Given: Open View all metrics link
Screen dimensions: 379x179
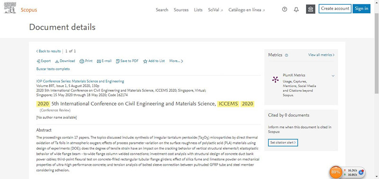Looking at the screenshot, I should [321, 55].
